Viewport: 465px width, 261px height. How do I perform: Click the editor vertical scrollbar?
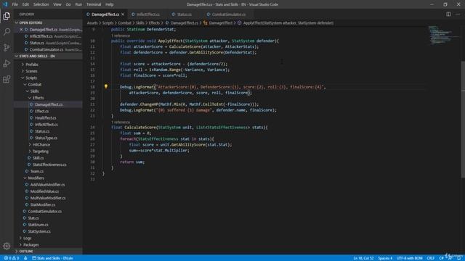[x=463, y=119]
